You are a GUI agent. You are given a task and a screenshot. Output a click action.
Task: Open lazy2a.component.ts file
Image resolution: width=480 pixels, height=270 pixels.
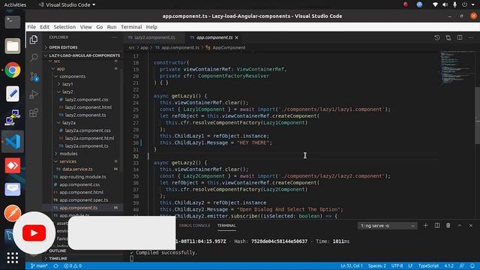[x=87, y=146]
